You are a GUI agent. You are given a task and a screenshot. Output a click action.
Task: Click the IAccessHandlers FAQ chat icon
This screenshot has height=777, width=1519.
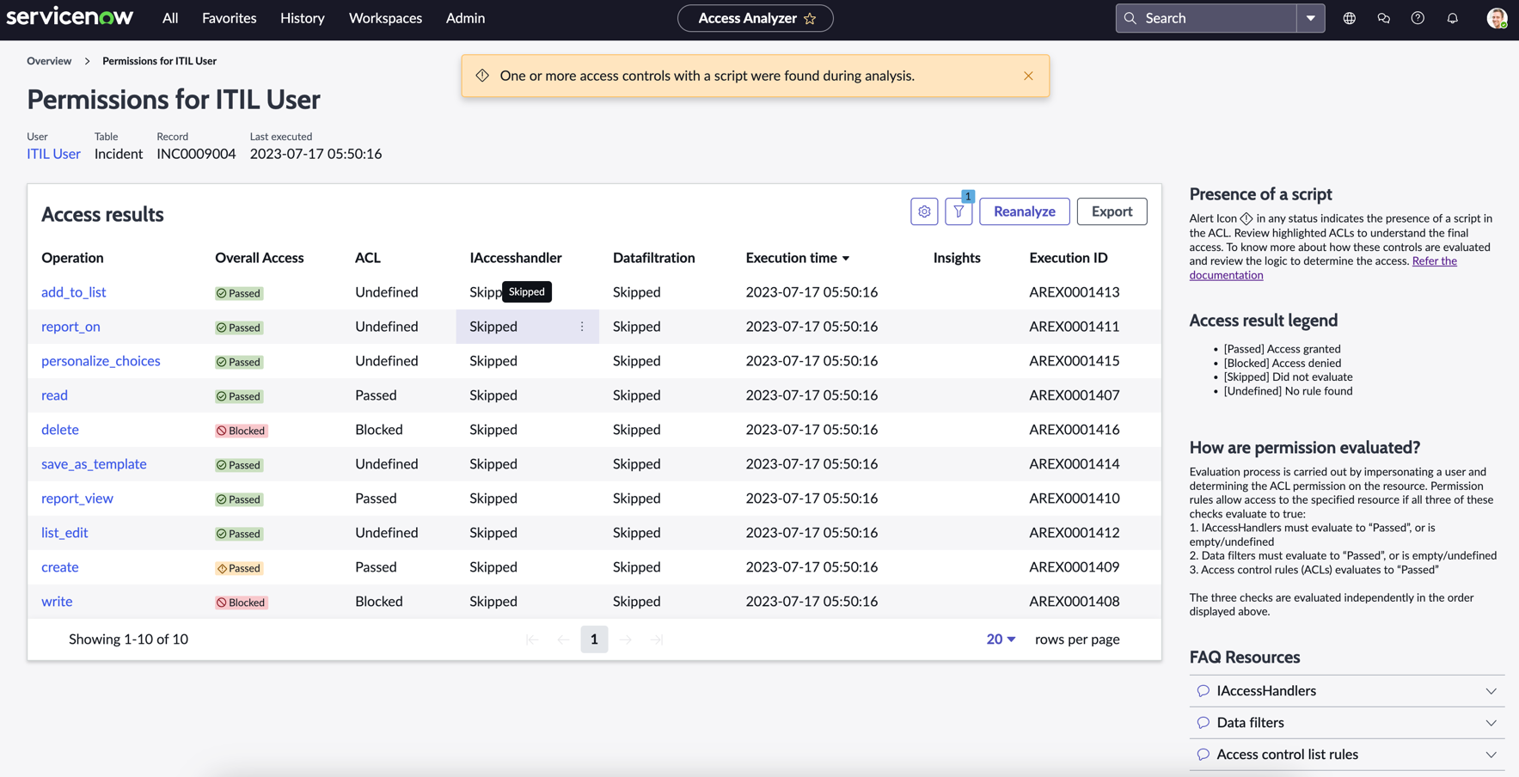click(x=1204, y=691)
